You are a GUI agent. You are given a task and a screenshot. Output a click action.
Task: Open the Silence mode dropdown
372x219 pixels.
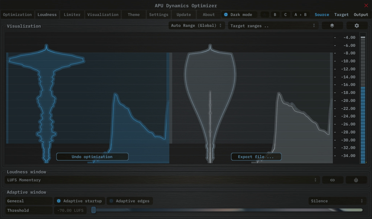(337, 201)
